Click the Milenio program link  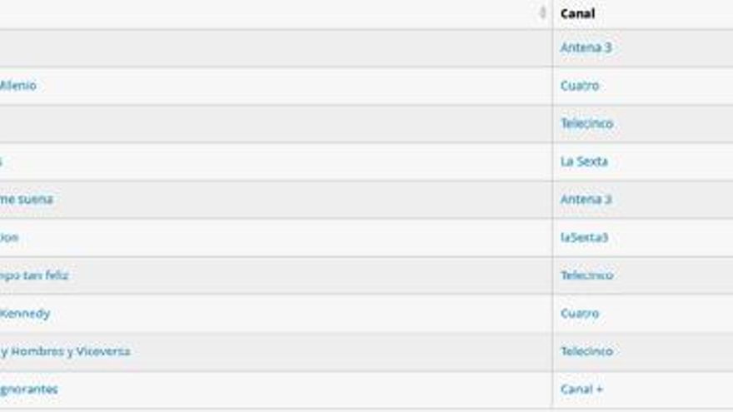pyautogui.click(x=18, y=86)
